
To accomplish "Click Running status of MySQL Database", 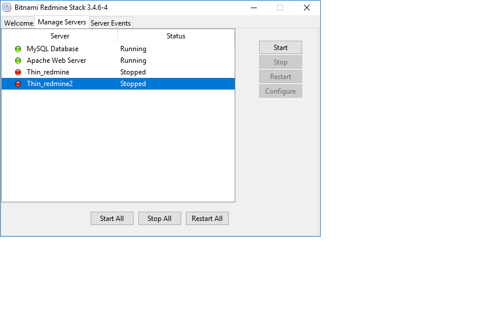I will tap(133, 49).
